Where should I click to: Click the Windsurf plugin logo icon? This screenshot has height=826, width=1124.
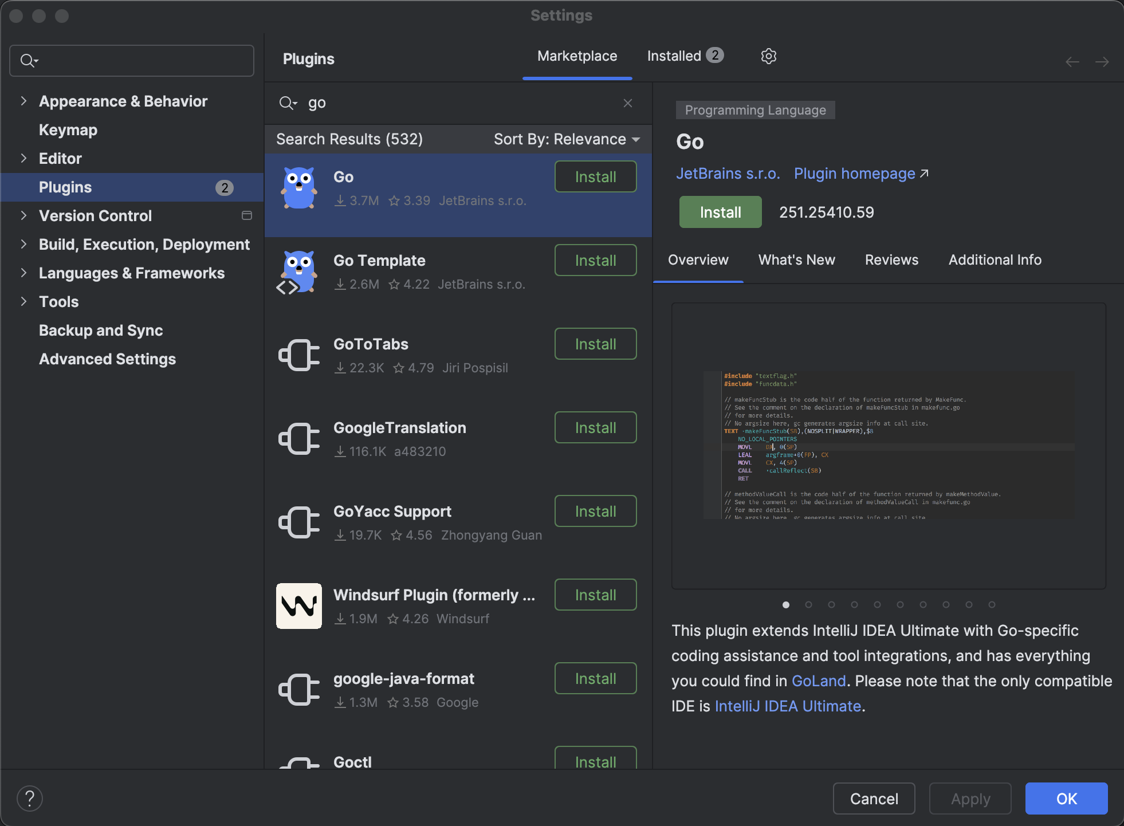[298, 606]
